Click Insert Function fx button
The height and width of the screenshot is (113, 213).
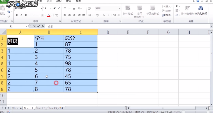43,26
